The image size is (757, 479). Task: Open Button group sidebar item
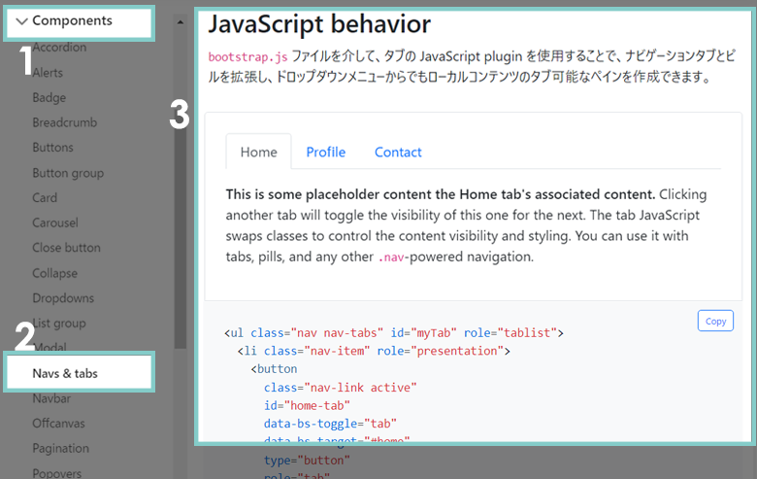(x=68, y=173)
